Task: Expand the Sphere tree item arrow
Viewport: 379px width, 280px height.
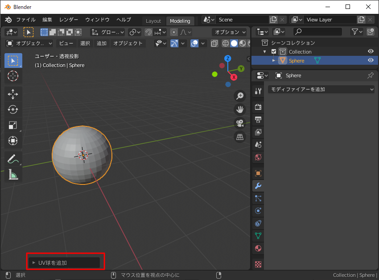Action: click(274, 60)
